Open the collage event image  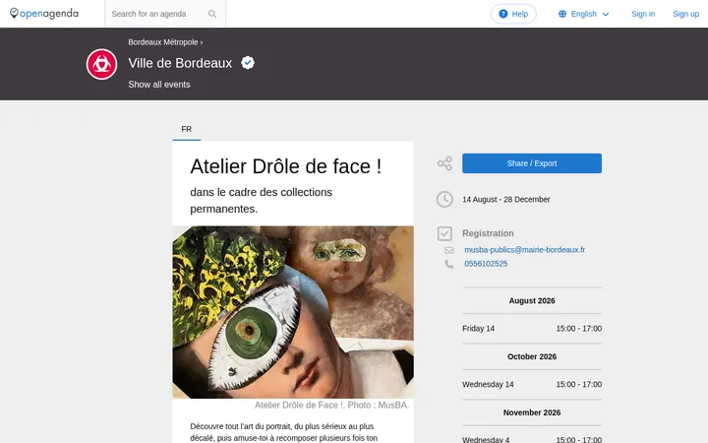click(x=293, y=312)
